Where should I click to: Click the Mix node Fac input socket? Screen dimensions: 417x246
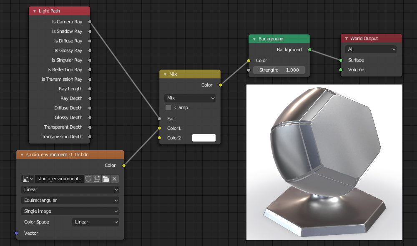160,119
